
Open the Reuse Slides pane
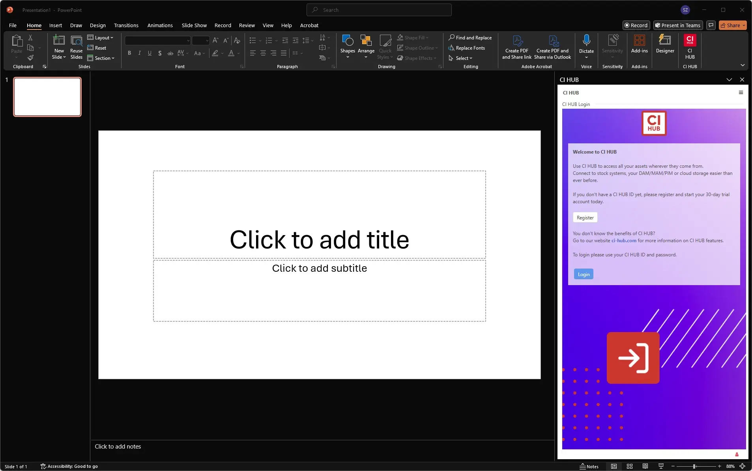click(x=76, y=46)
